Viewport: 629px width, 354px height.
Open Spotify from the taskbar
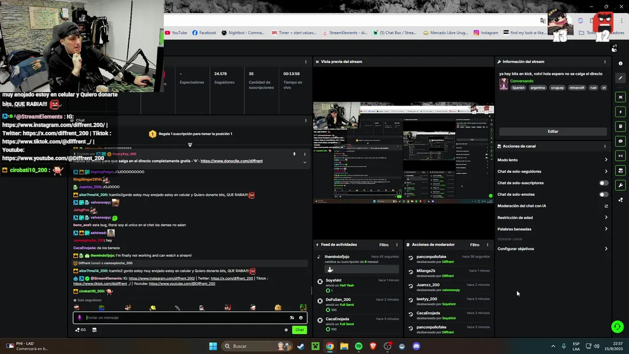coord(359,346)
